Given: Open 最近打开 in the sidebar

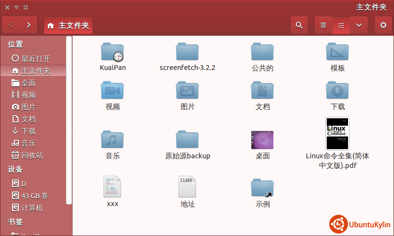Looking at the screenshot, I should pyautogui.click(x=35, y=59).
